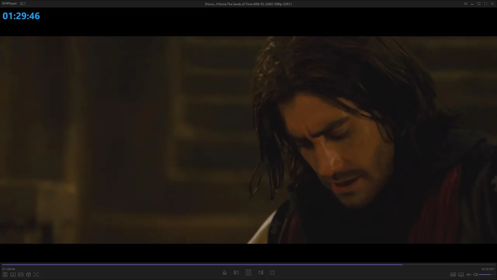Toggle the playlist panel icon
The height and width of the screenshot is (280, 497).
point(5,275)
